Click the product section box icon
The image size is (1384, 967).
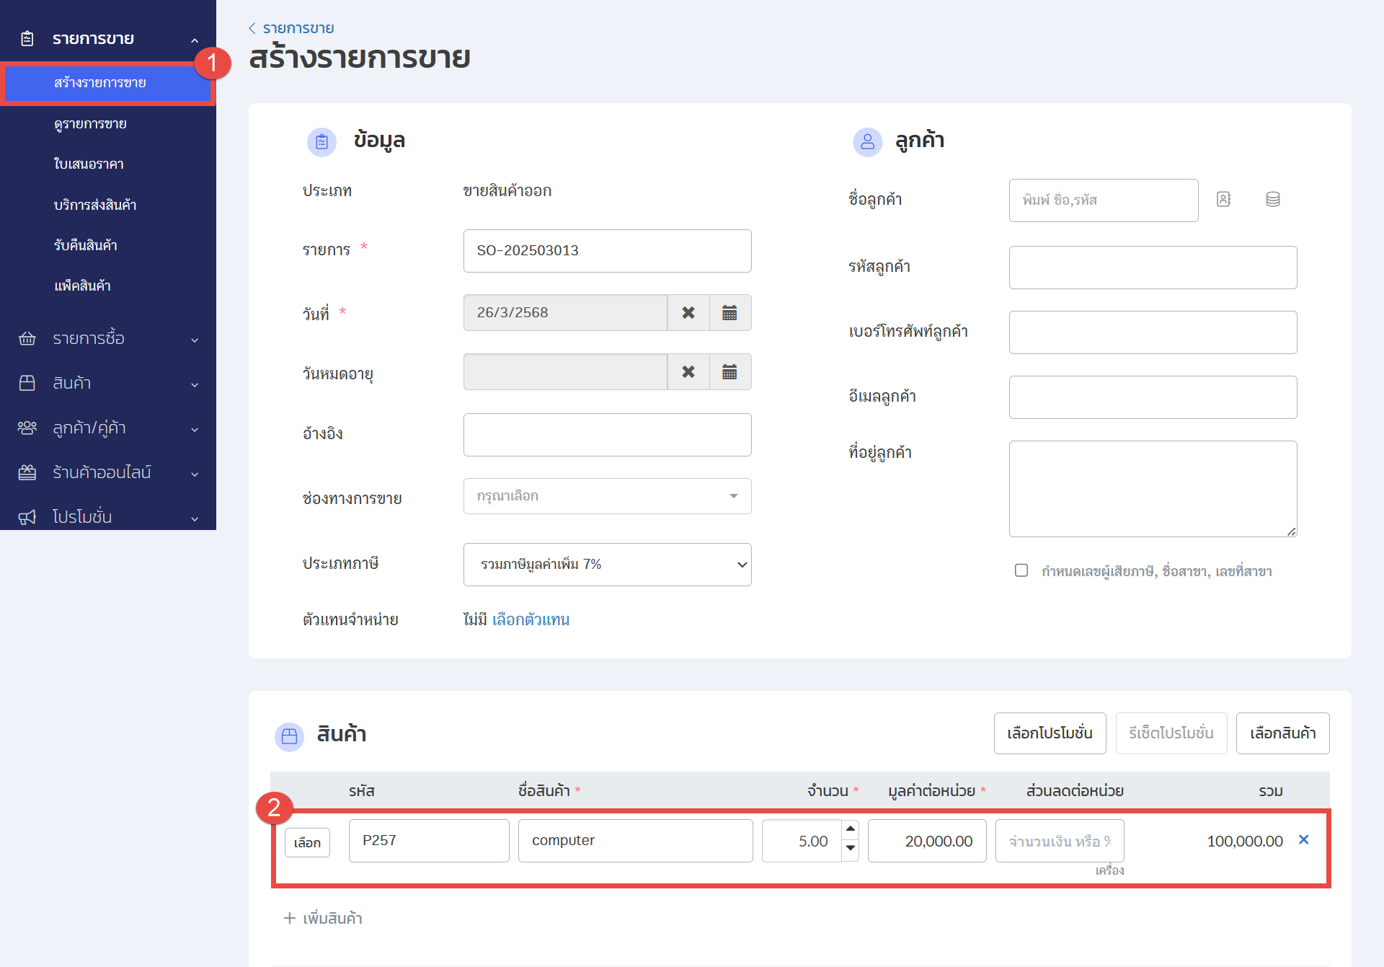point(289,736)
